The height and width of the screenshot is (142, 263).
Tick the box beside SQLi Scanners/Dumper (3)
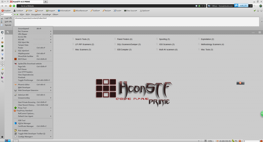coord(115,44)
